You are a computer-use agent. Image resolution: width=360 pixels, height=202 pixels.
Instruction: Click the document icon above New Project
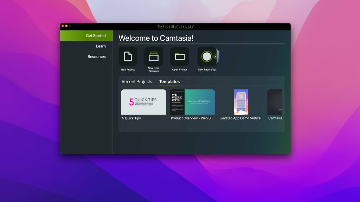127,56
